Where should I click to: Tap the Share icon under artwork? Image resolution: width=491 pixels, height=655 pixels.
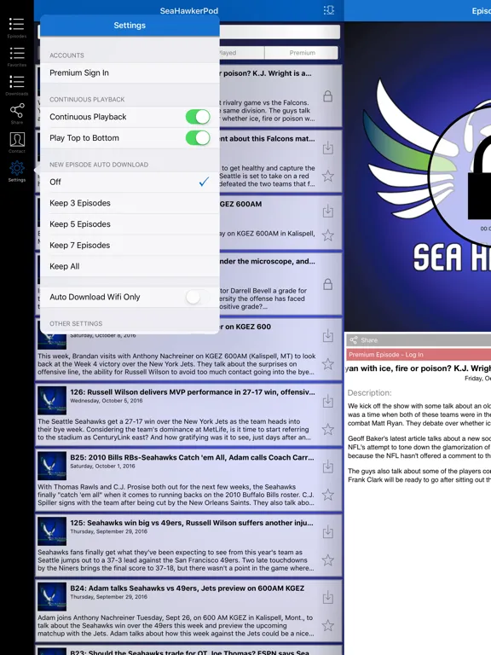(x=354, y=339)
